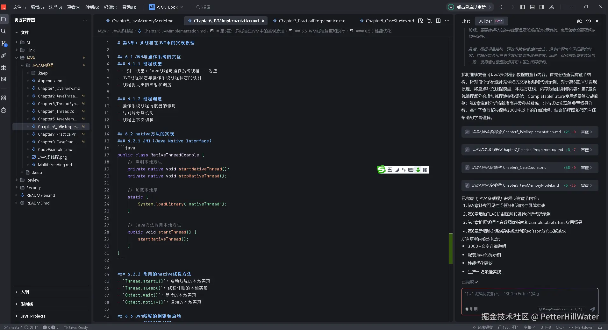
Task: Open JAVA多线程.png in file tree
Action: pyautogui.click(x=52, y=157)
